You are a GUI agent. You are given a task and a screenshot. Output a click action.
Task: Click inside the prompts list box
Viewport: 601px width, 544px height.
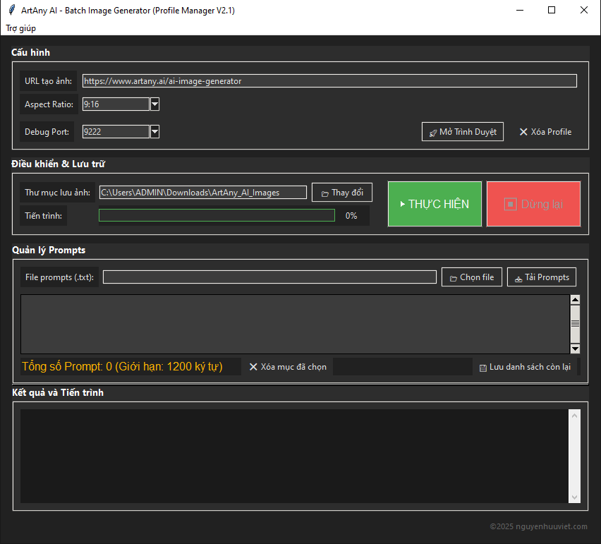(x=295, y=324)
